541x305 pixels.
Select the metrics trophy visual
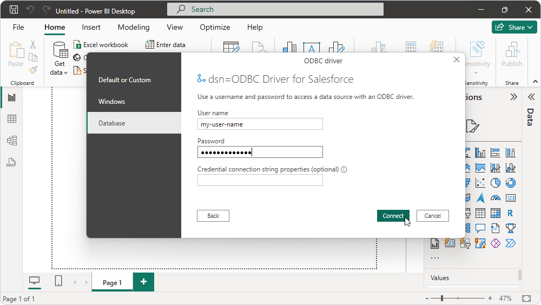(x=511, y=228)
